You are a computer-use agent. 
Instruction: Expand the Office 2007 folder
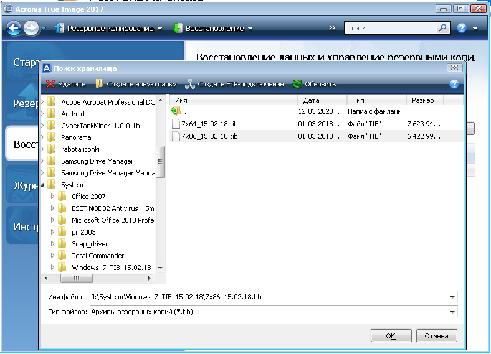[52, 197]
